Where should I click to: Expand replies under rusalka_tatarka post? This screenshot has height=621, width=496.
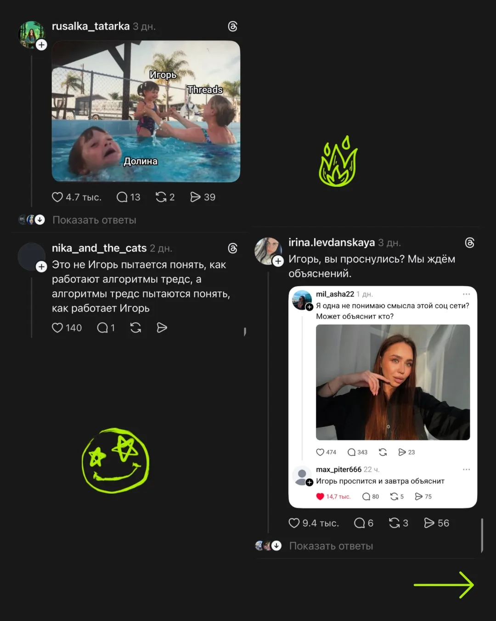(94, 220)
